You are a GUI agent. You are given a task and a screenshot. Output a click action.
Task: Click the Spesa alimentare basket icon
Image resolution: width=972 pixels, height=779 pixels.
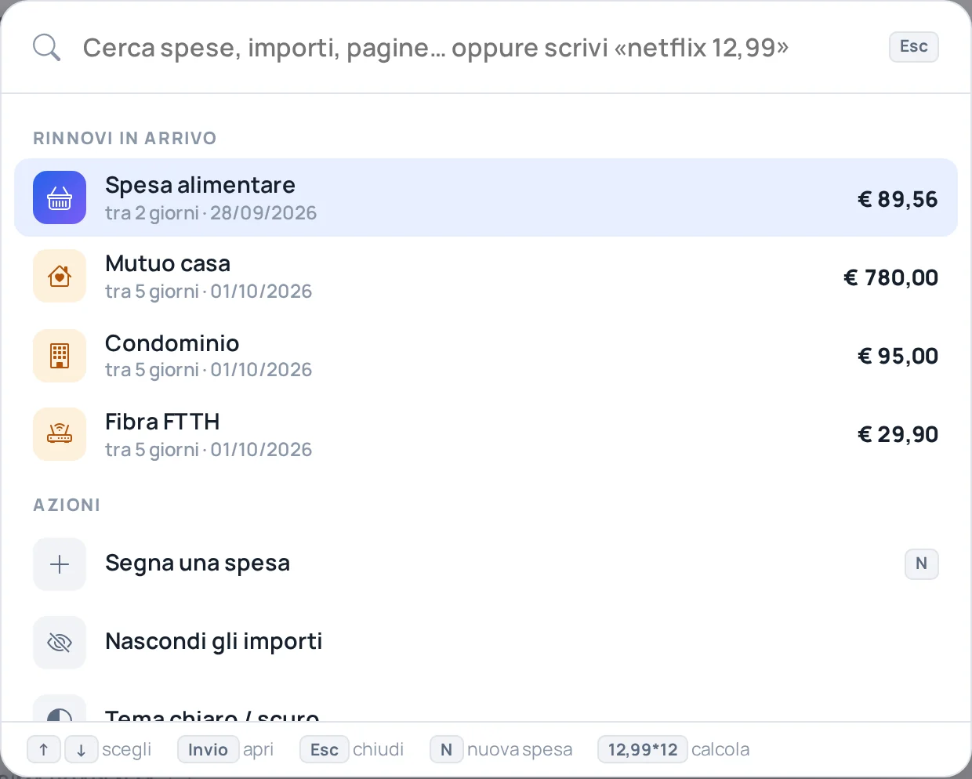(x=60, y=197)
